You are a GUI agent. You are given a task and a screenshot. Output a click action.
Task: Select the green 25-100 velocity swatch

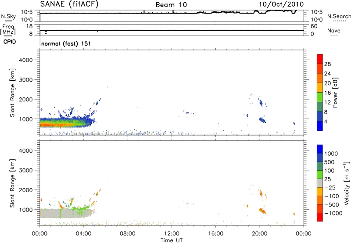(320, 175)
